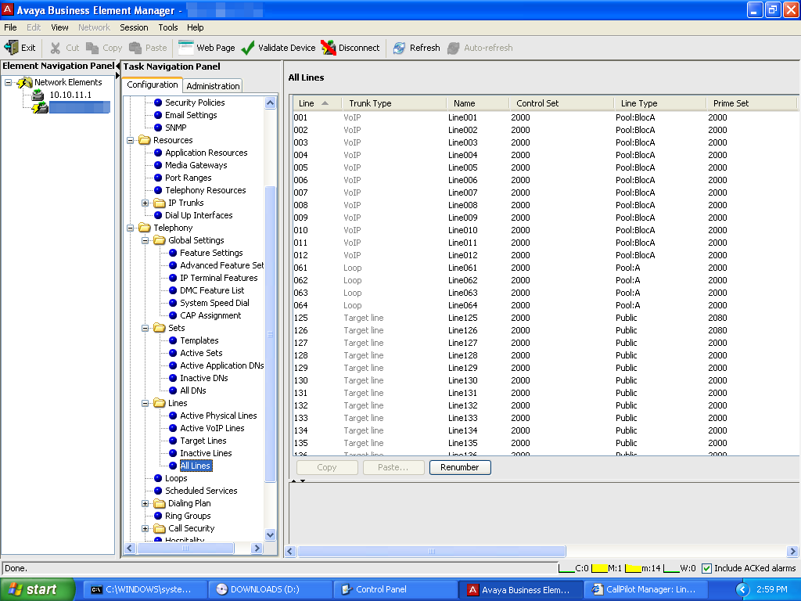Image resolution: width=801 pixels, height=601 pixels.
Task: Click the Paste... button below the table
Action: 393,467
